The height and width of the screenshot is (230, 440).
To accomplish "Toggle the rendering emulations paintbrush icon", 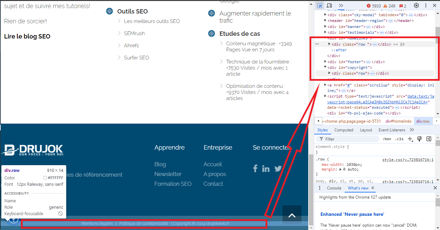I will click(419, 139).
